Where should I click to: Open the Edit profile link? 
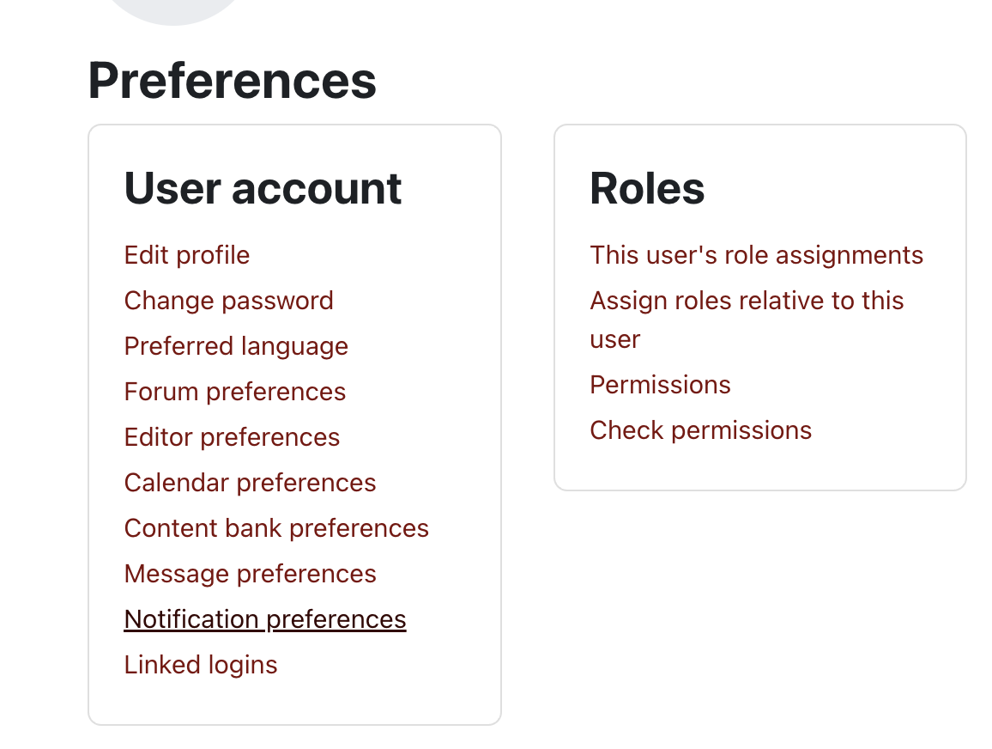pos(186,255)
